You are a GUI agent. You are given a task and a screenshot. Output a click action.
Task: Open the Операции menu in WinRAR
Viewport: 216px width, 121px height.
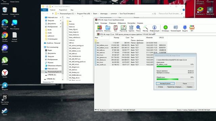click(112, 23)
